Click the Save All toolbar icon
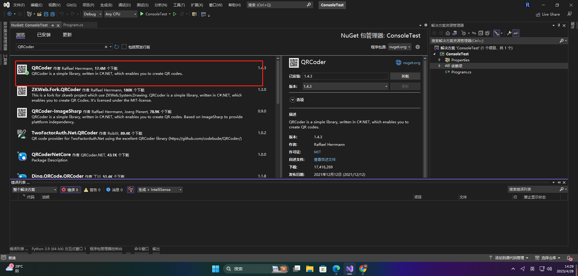Screen dimensions: 578x276 [x=53, y=14]
